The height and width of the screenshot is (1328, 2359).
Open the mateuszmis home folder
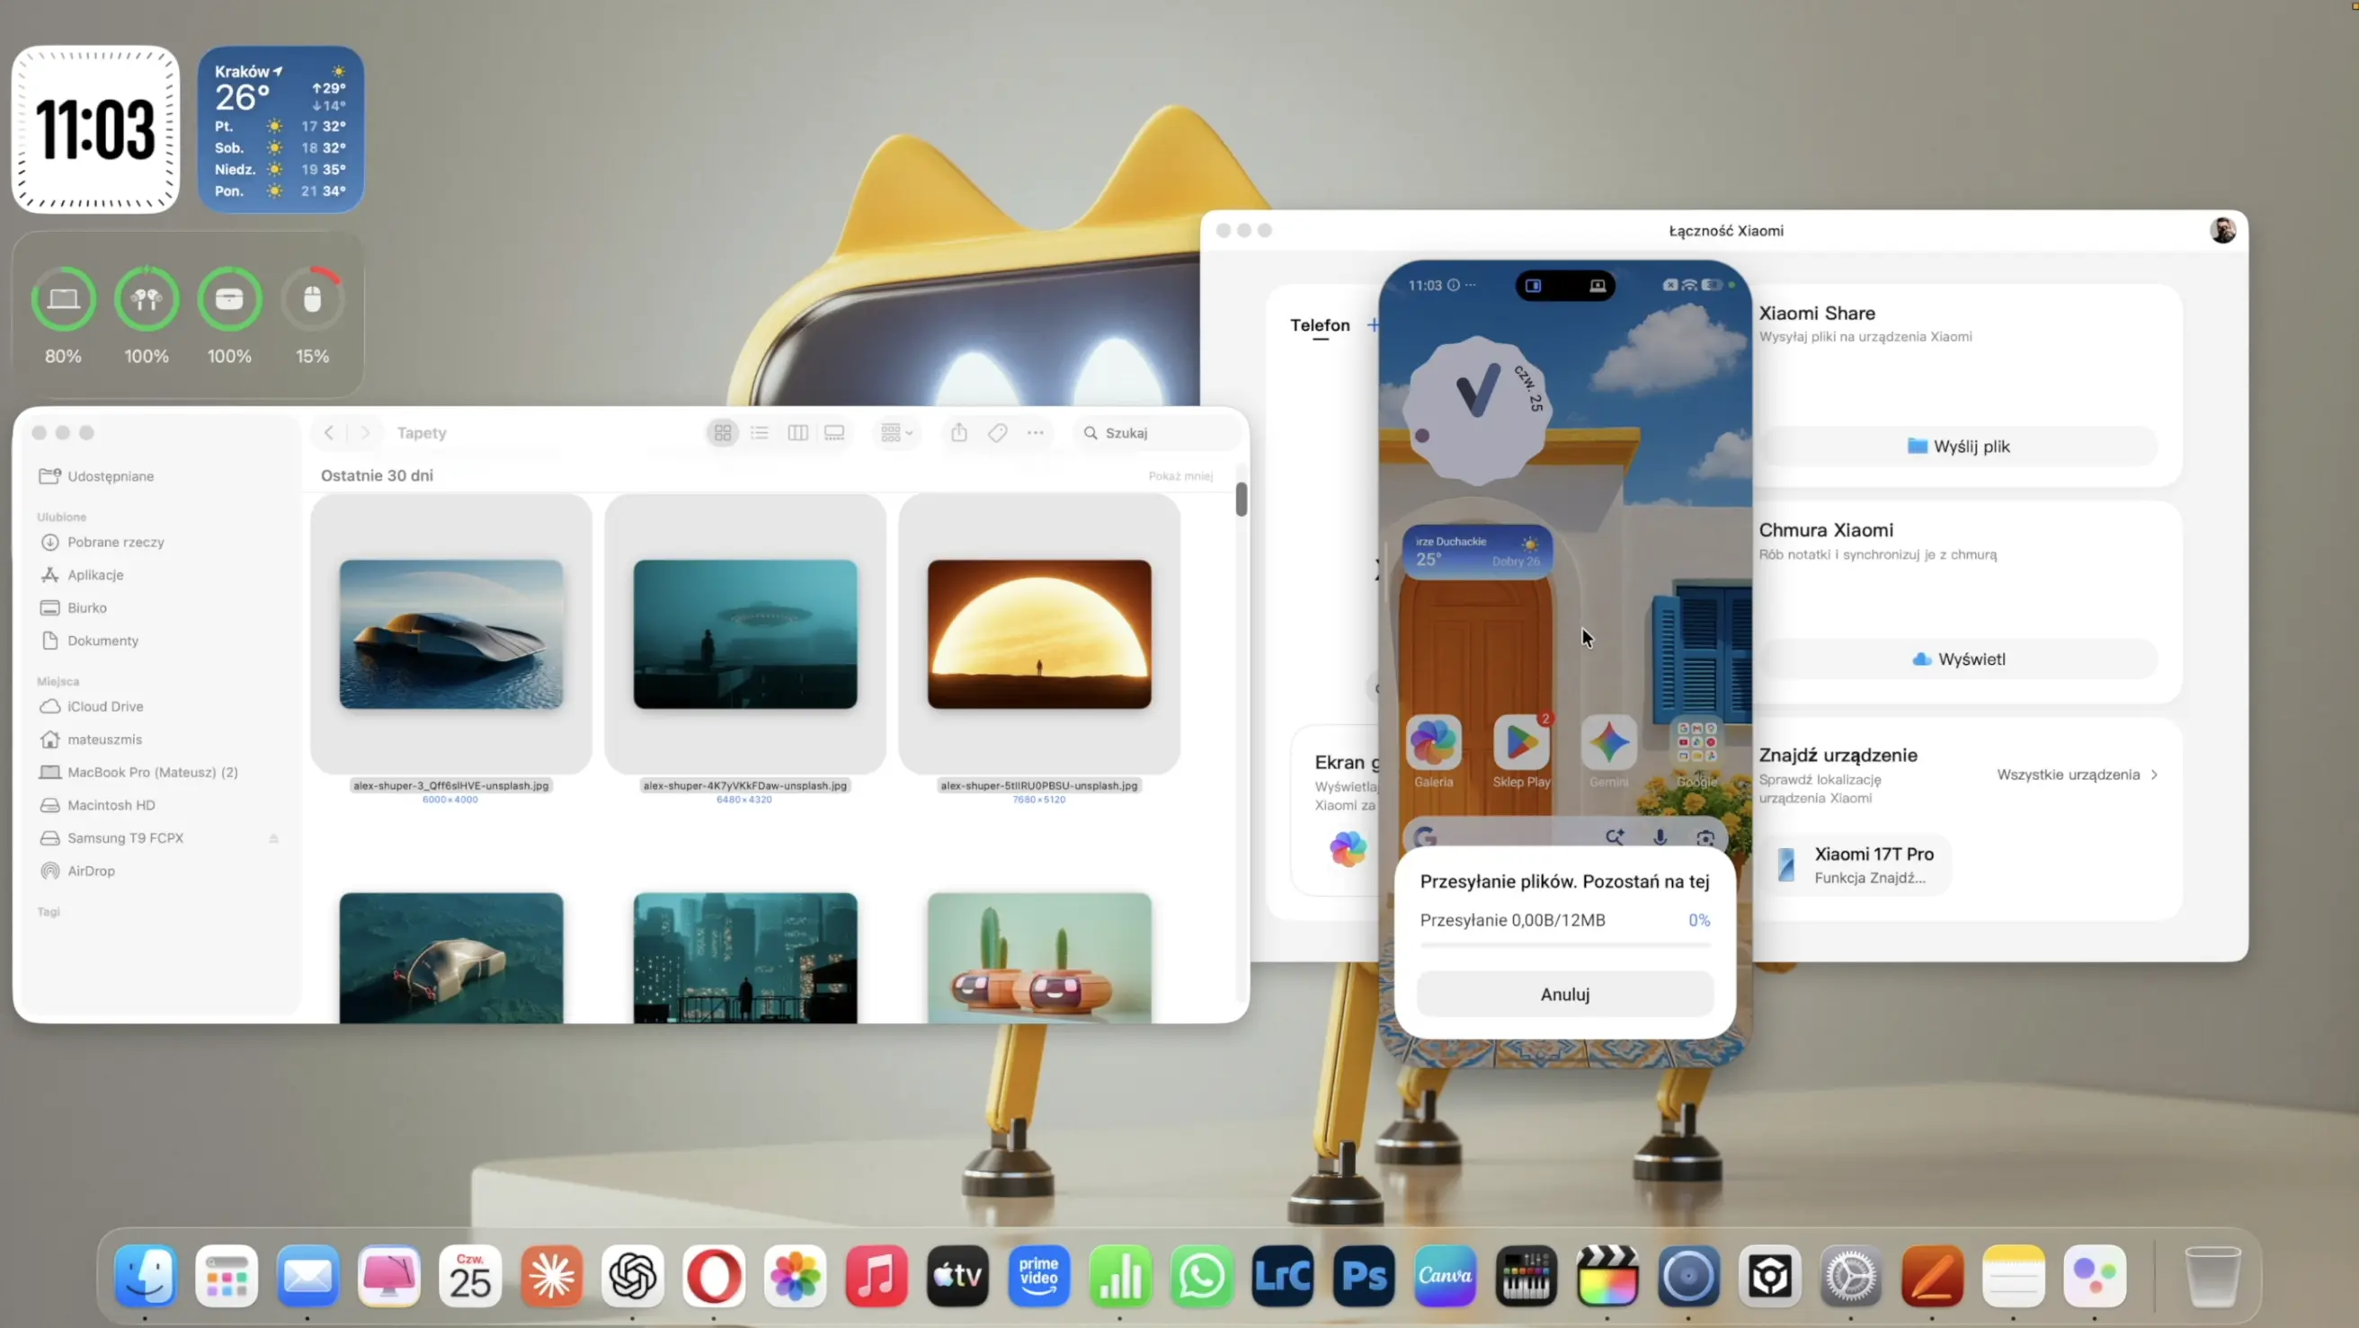coord(104,739)
